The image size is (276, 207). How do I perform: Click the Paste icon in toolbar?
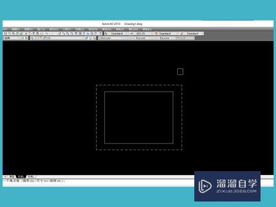point(34,34)
